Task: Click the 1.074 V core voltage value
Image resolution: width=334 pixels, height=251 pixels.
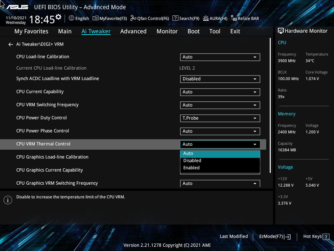Action: [x=312, y=79]
